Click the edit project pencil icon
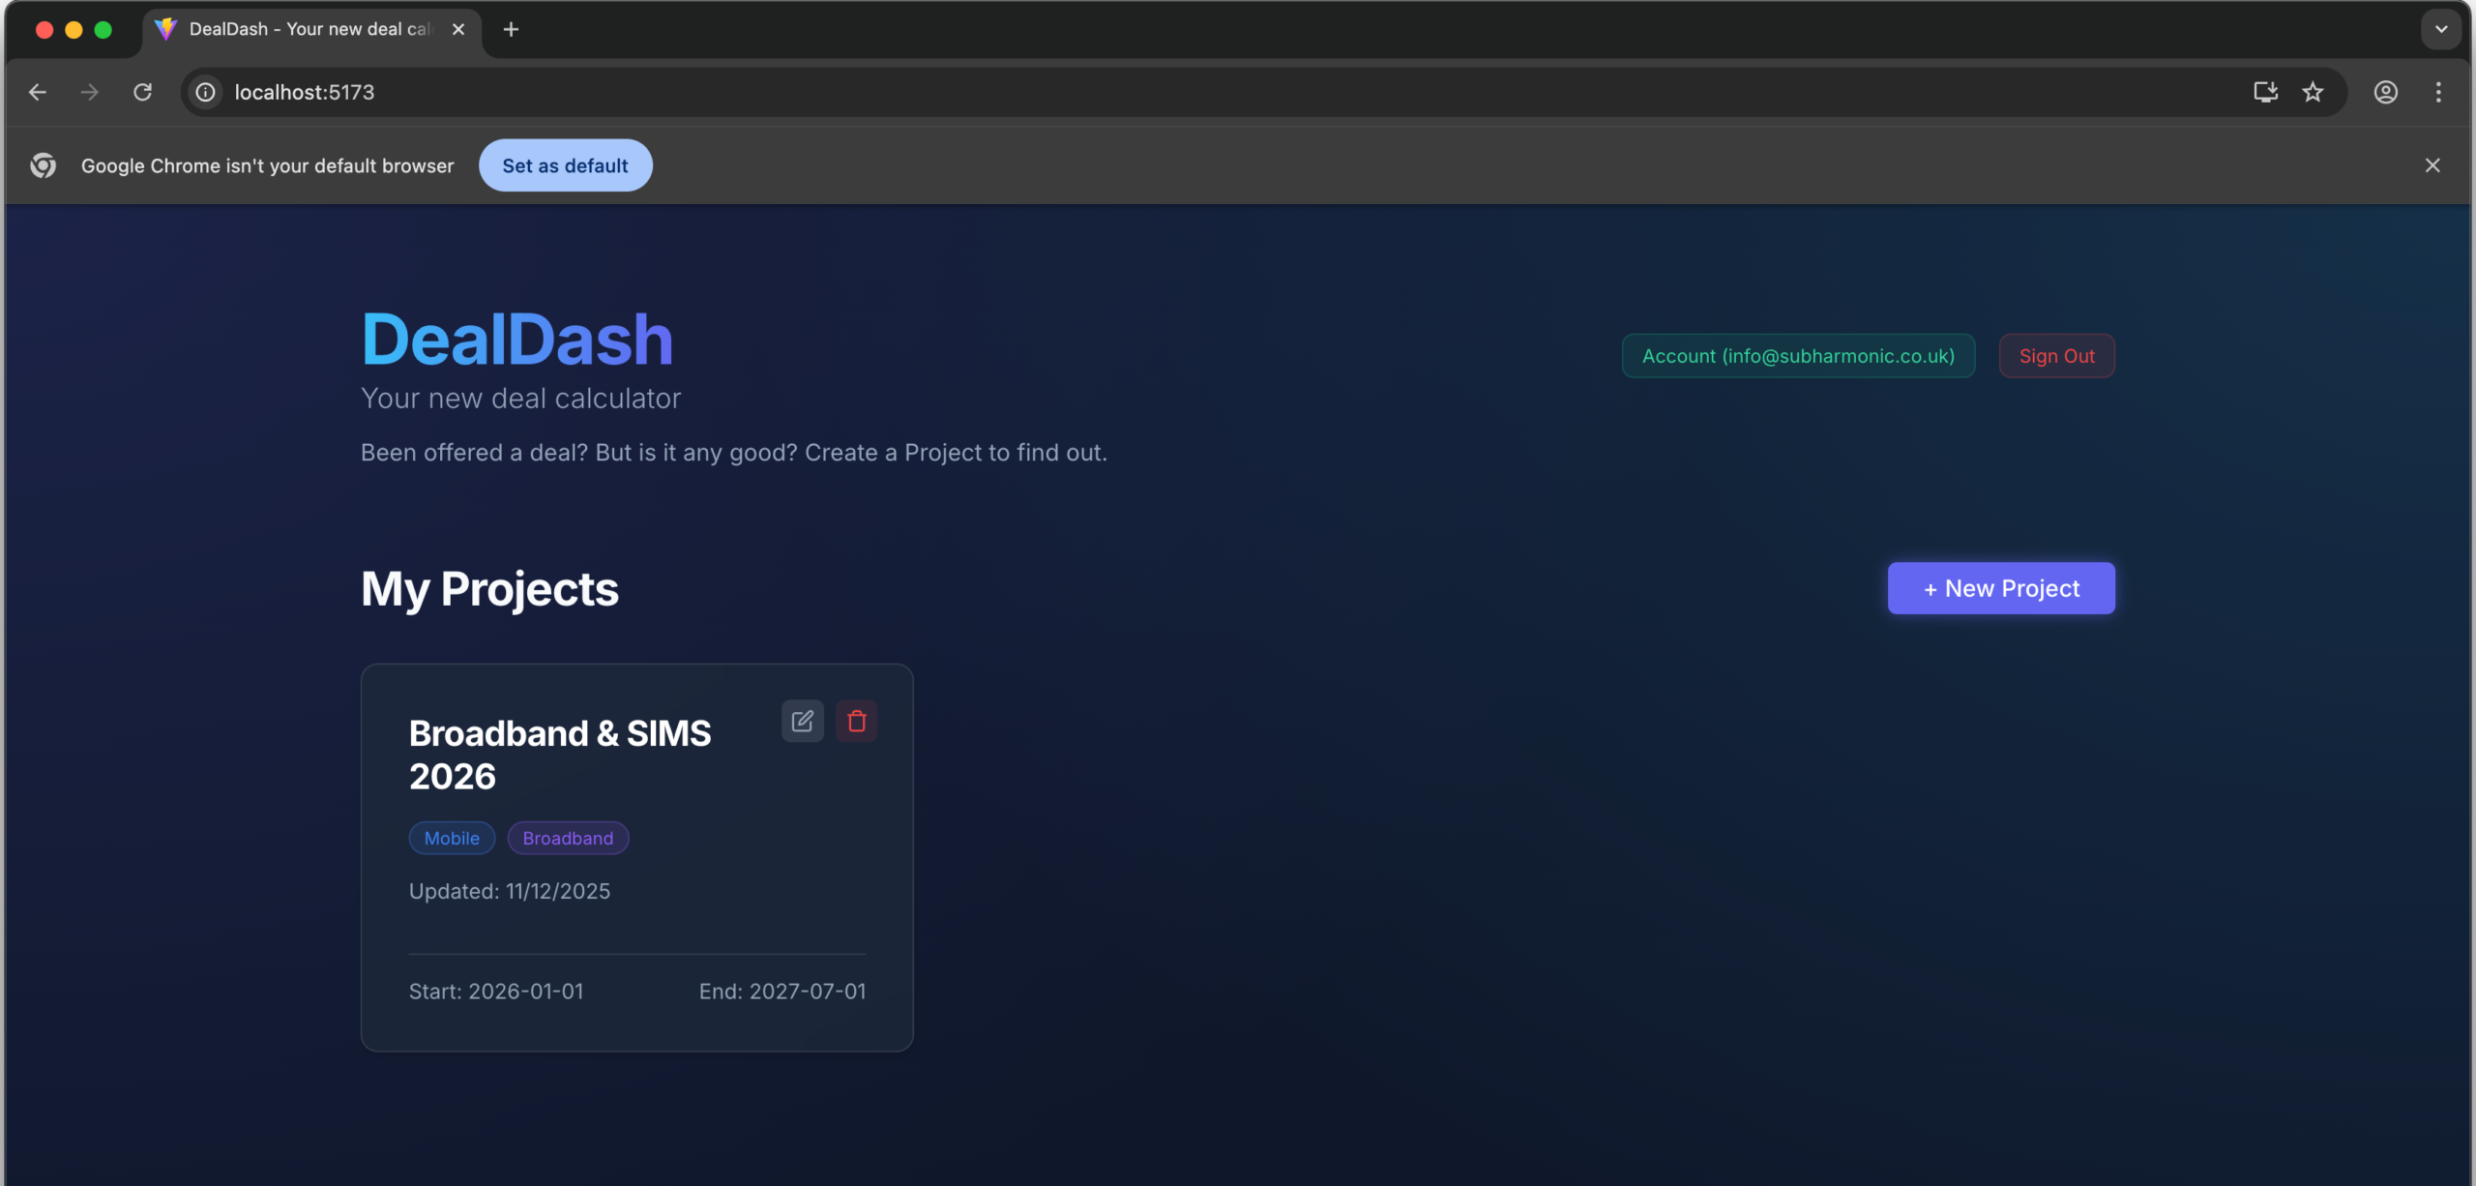The width and height of the screenshot is (2476, 1186). (x=802, y=721)
